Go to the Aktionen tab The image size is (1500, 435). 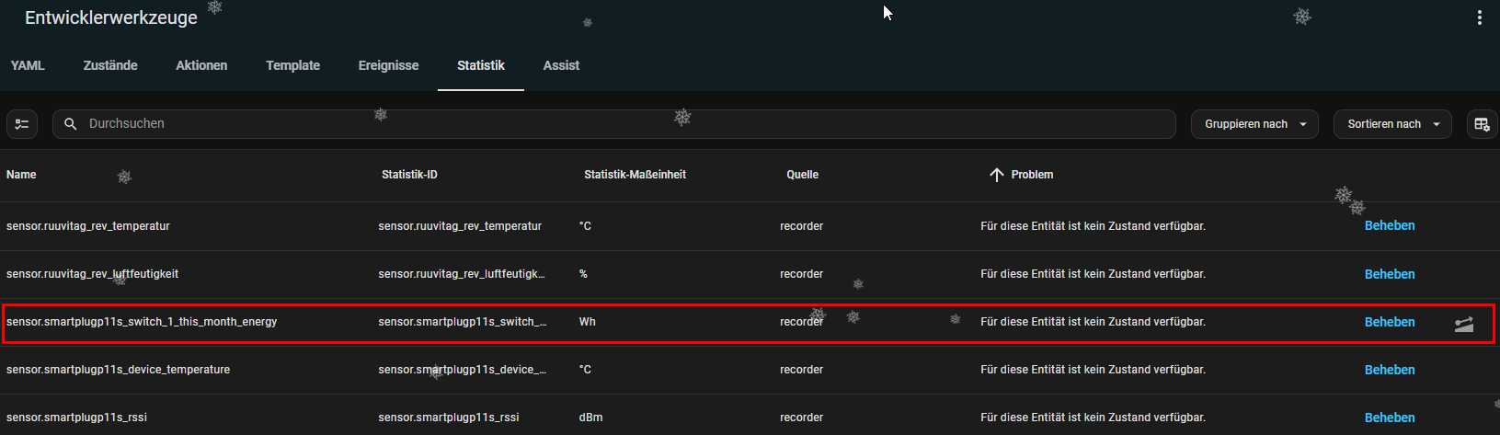[201, 65]
